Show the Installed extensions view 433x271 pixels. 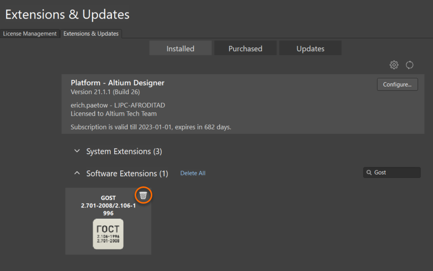click(x=180, y=48)
